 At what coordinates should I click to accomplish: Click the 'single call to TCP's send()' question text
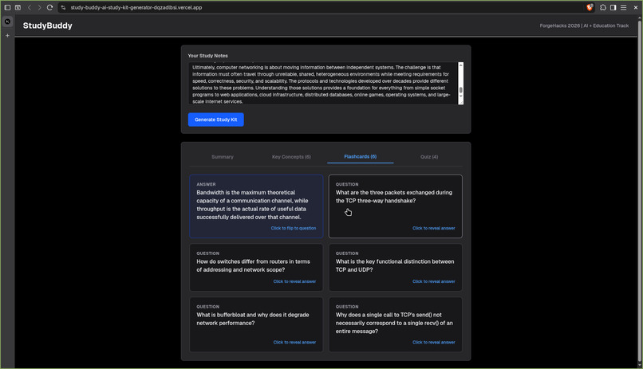394,323
